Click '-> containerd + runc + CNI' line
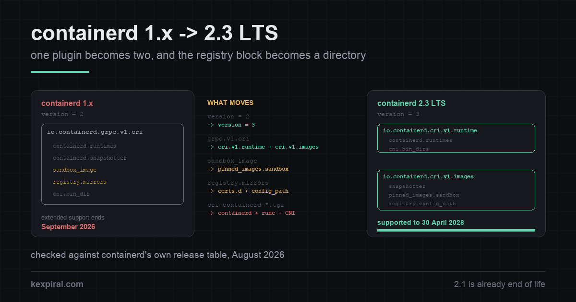576x302 pixels. pos(251,213)
